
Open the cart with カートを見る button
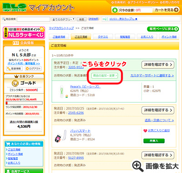click(166, 10)
